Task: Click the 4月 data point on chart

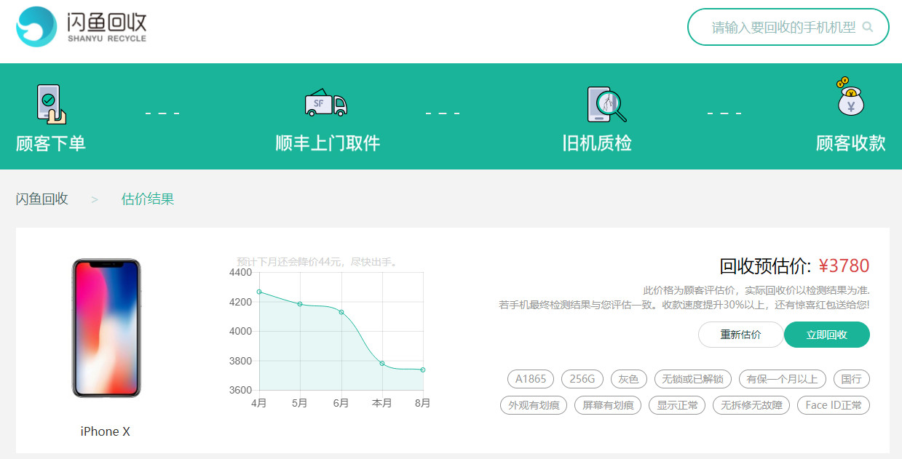Action: tap(259, 292)
